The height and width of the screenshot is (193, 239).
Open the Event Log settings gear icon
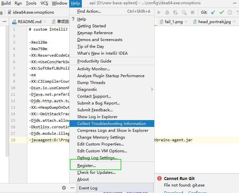[x=64, y=188]
